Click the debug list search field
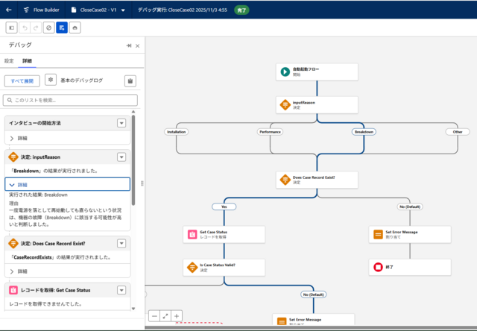 [71, 100]
